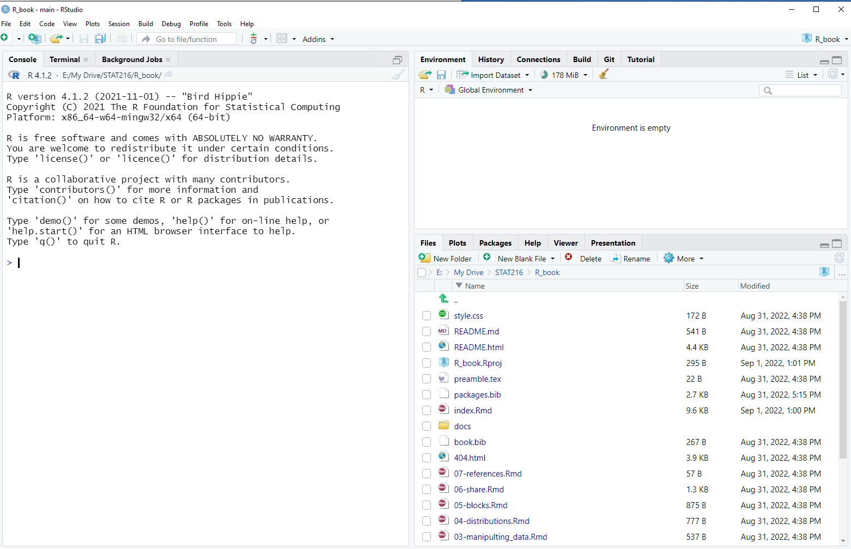The height and width of the screenshot is (549, 851).
Task: Click the New Folder button
Action: pos(446,258)
